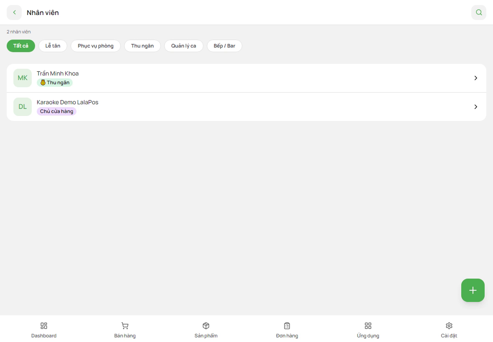Open the Ứng dụng apps icon
Viewport: 493px width, 342px height.
click(368, 326)
